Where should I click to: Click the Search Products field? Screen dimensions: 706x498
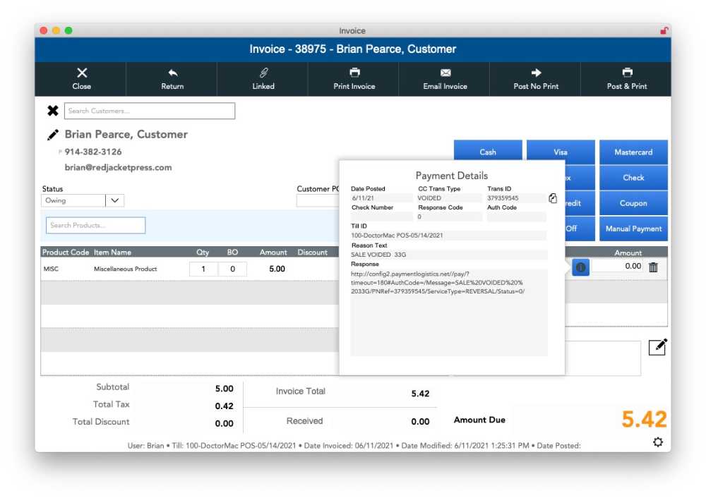(x=95, y=225)
